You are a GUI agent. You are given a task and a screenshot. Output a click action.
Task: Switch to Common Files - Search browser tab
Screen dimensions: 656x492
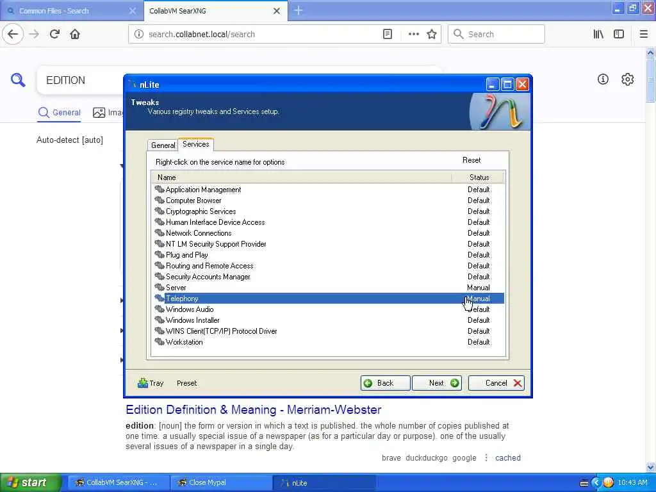(x=71, y=11)
